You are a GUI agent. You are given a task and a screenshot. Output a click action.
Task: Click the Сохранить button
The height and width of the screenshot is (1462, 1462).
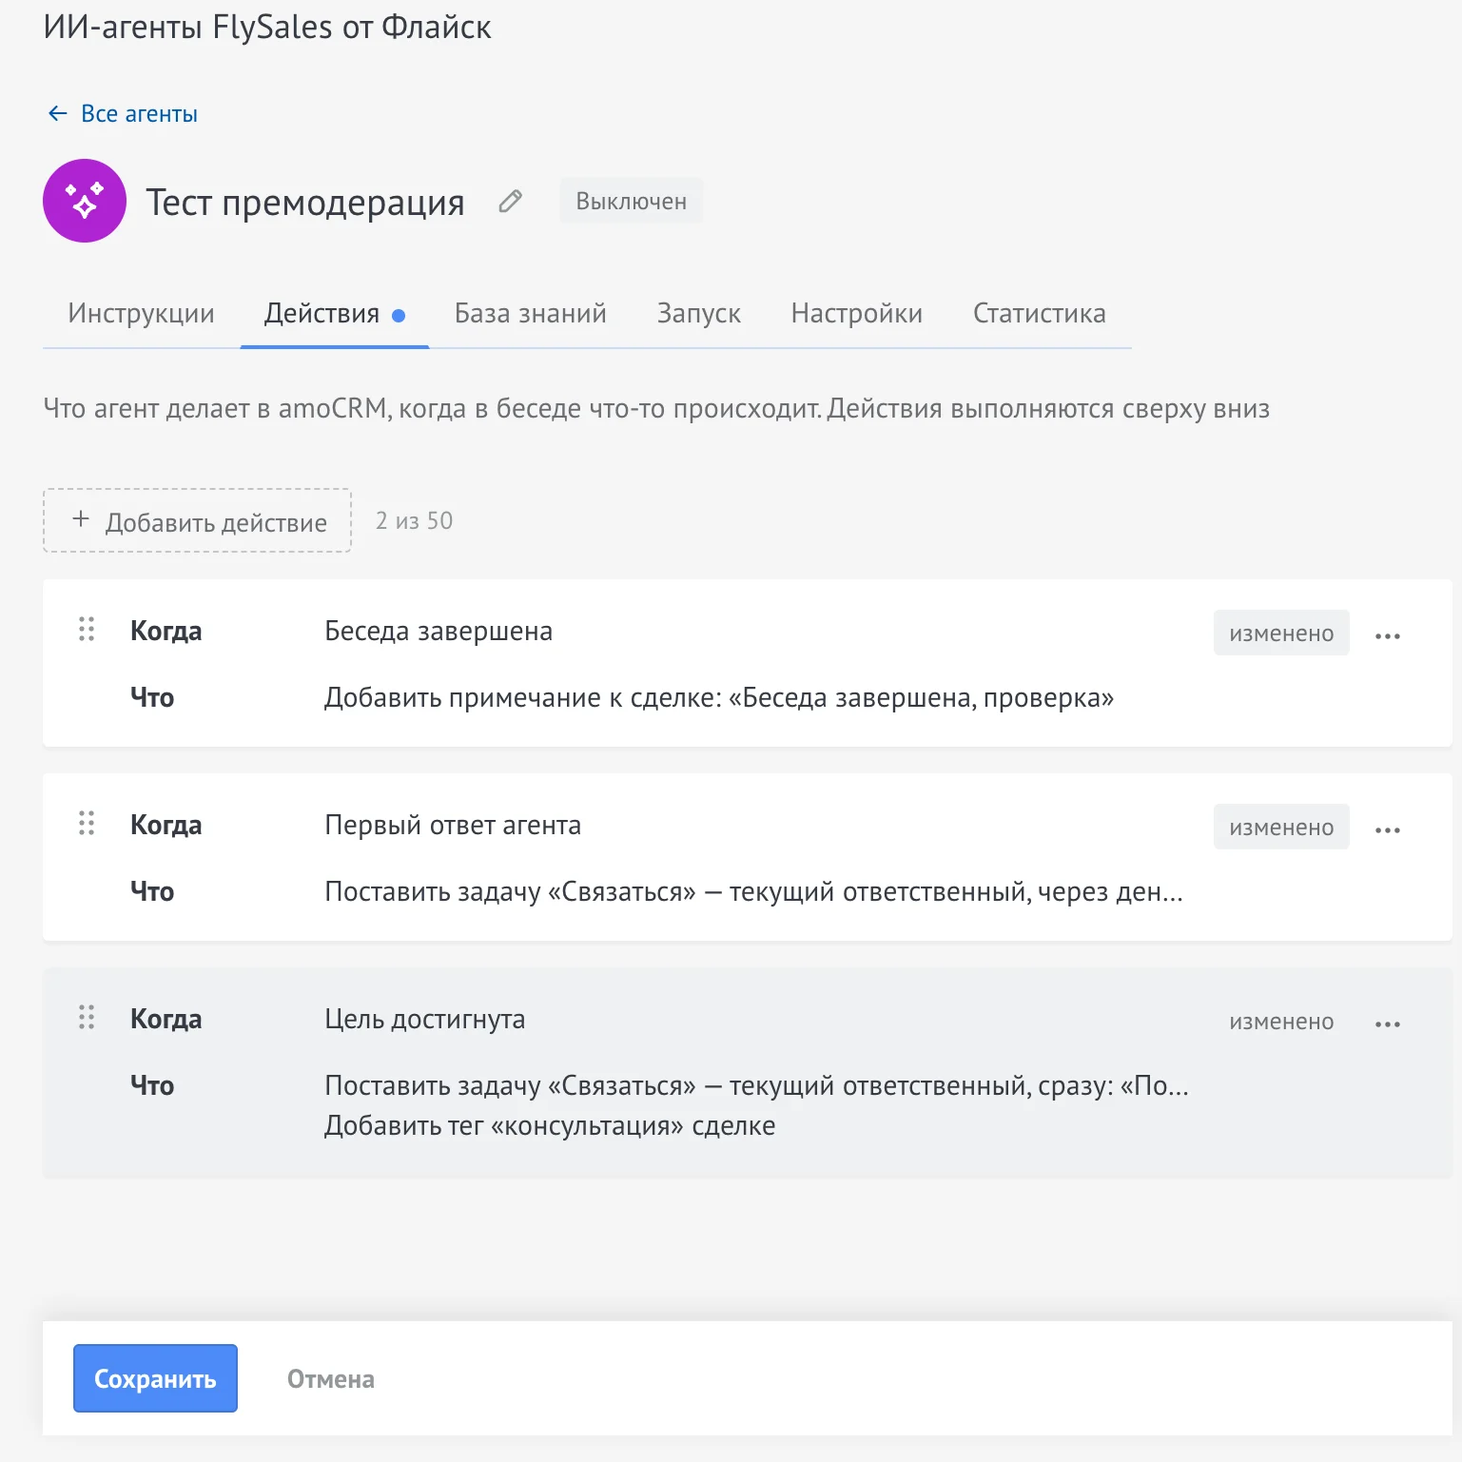point(155,1378)
